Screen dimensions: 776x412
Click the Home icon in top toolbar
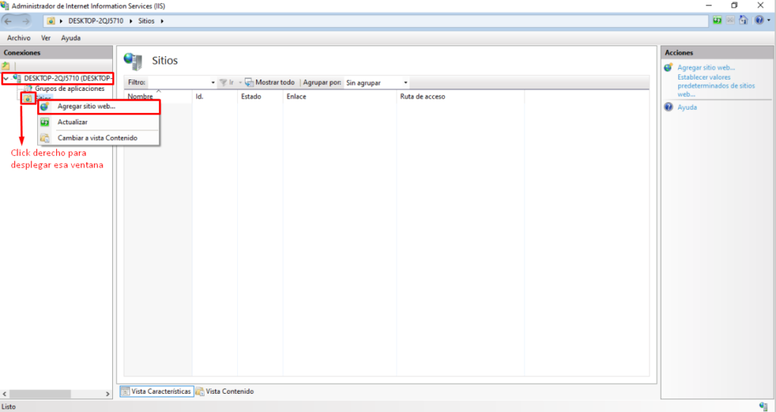click(x=743, y=20)
